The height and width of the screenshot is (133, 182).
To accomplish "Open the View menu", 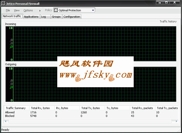I will pyautogui.click(x=17, y=10).
